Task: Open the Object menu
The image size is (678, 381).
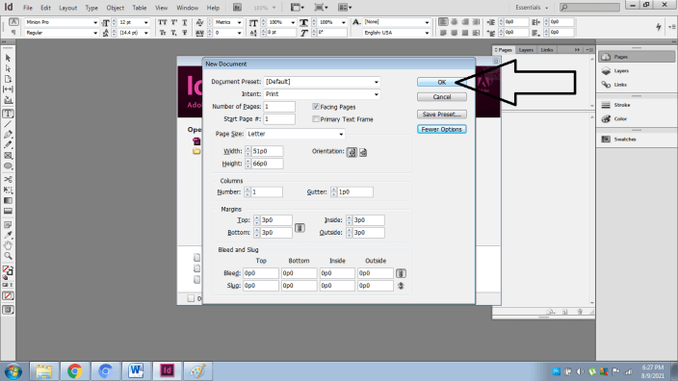Action: coord(116,8)
